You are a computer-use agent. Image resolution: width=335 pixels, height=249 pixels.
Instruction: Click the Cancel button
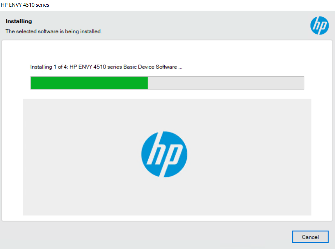(310, 237)
